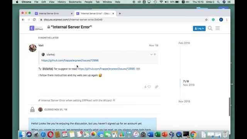Click the blue Log In button

tap(199, 28)
